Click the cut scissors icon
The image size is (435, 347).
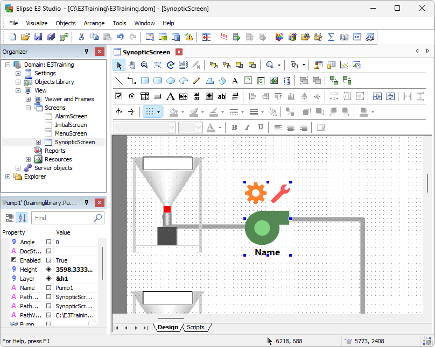click(81, 37)
